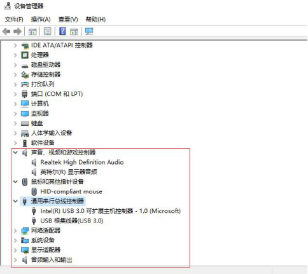Select the 系统设备 label
This screenshot has width=308, height=274.
[x=43, y=240]
